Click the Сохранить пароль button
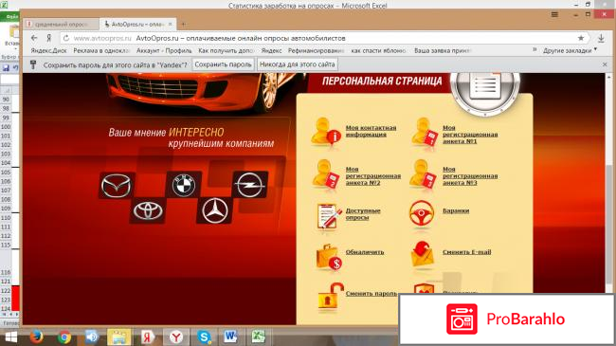The height and width of the screenshot is (346, 616). coord(223,64)
